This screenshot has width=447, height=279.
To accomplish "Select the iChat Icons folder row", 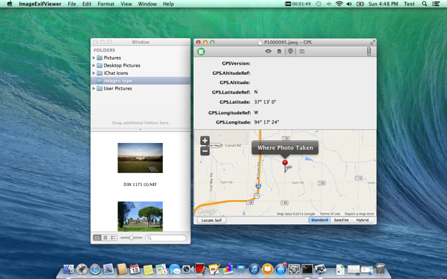I will pyautogui.click(x=140, y=73).
